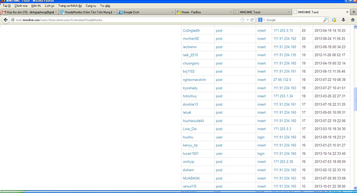The image size is (357, 193).
Task: Go back with the browser back arrow
Action: pyautogui.click(x=6, y=20)
